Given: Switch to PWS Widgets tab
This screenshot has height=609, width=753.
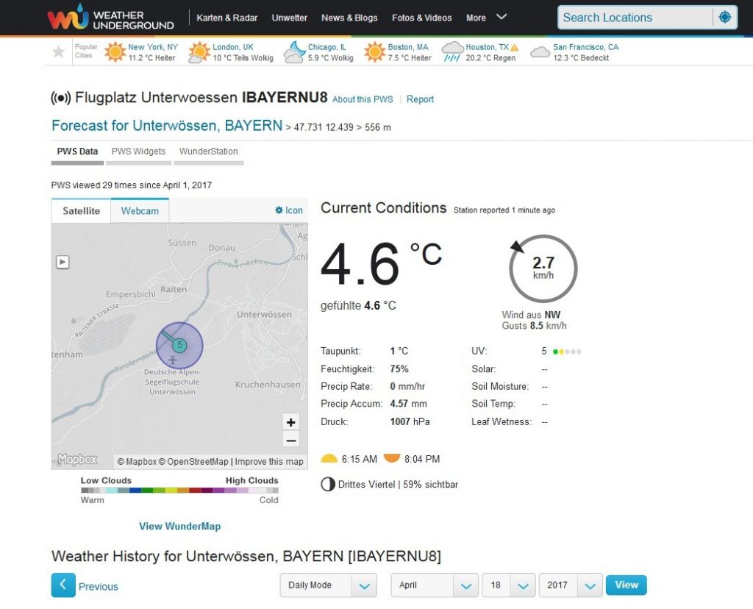Looking at the screenshot, I should point(139,152).
